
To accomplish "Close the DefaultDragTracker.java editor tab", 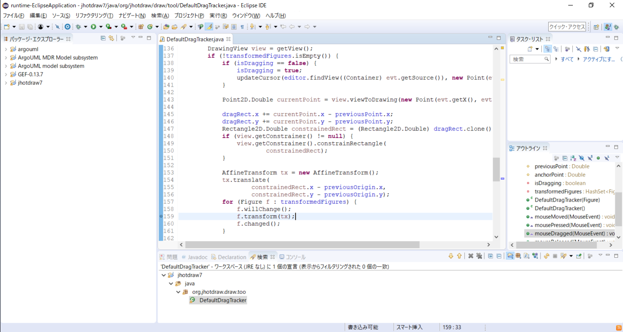I will pyautogui.click(x=228, y=39).
